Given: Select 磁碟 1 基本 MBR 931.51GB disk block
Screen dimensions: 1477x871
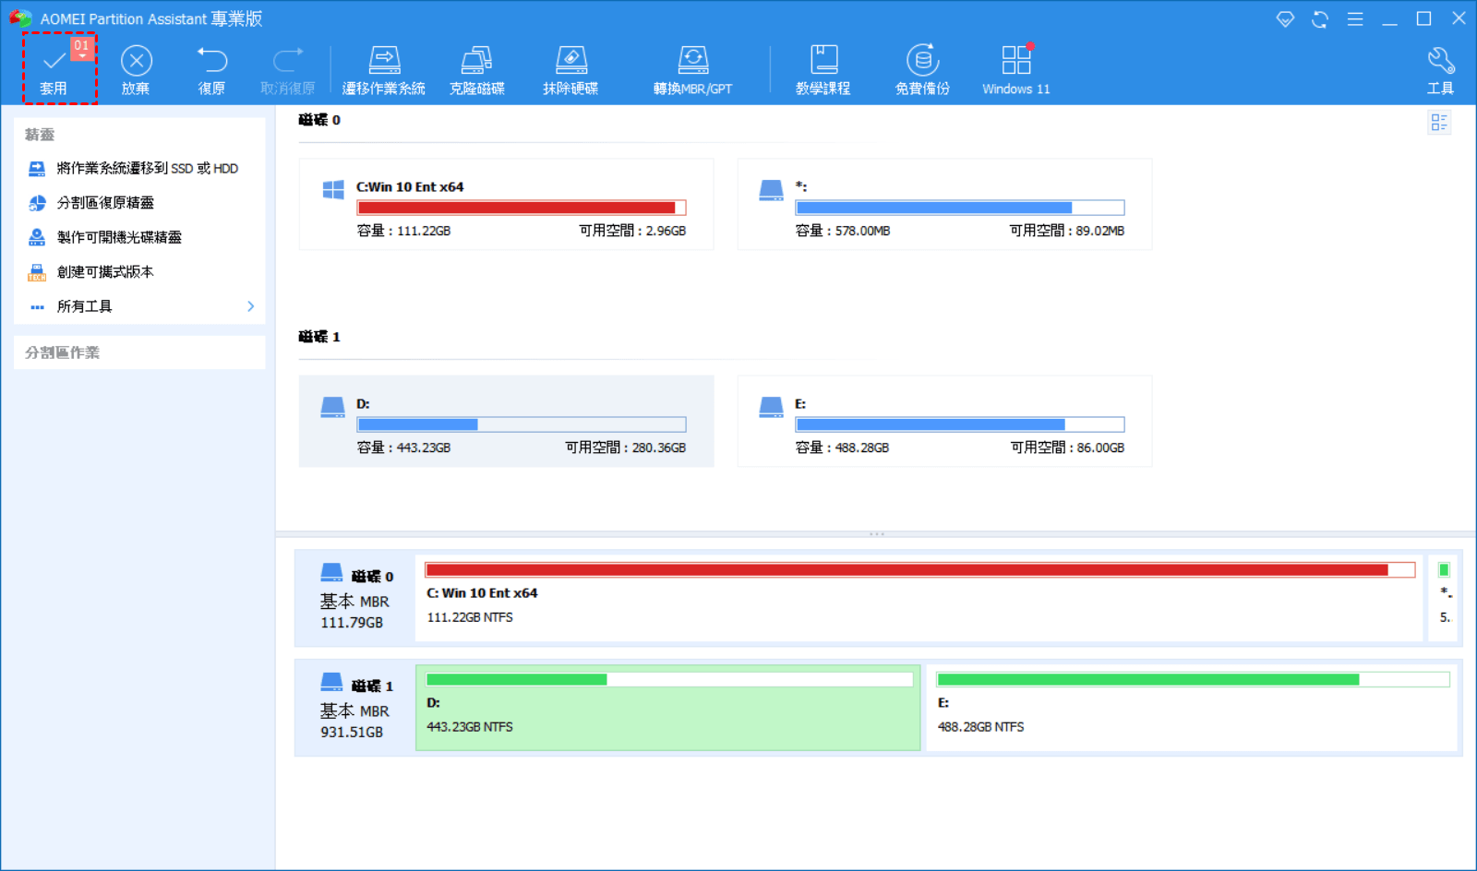Looking at the screenshot, I should coord(355,709).
